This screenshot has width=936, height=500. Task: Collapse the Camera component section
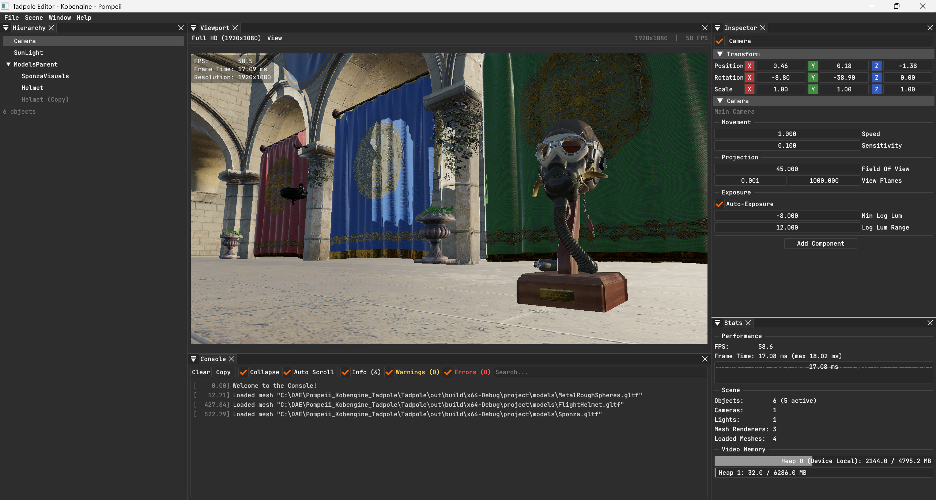720,101
